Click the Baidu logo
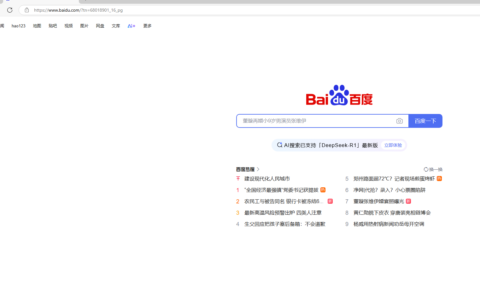This screenshot has width=480, height=284. pos(339,95)
